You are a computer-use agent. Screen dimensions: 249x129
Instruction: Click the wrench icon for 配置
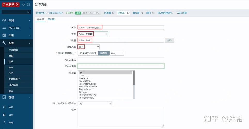pyautogui.click(x=4, y=43)
